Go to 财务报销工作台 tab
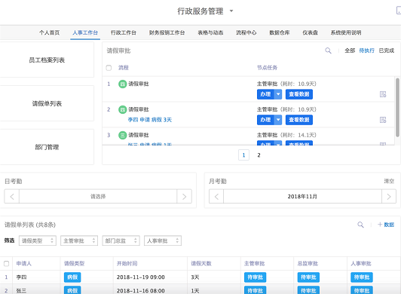This screenshot has width=401, height=294. 167,32
